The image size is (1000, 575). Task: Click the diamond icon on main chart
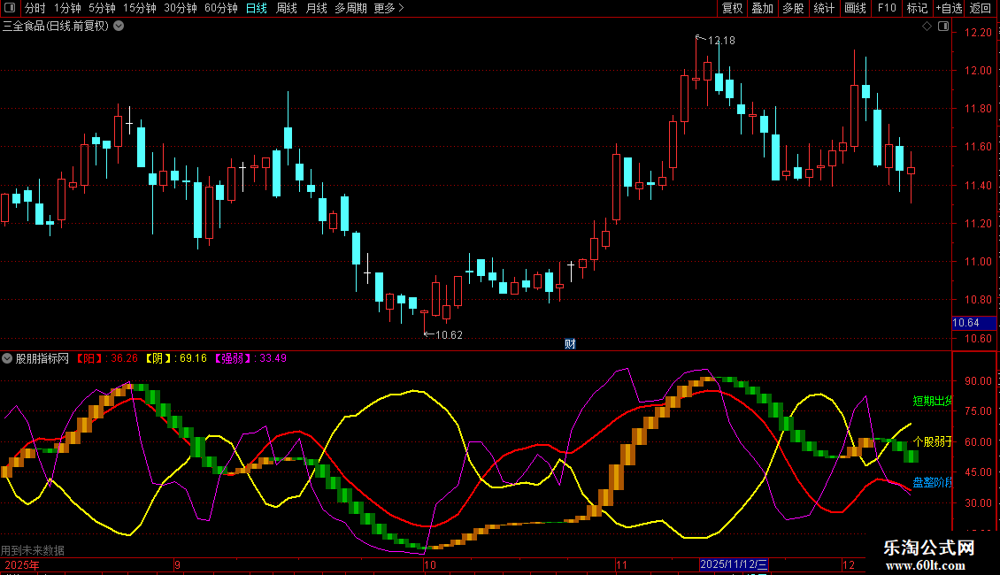point(927,27)
